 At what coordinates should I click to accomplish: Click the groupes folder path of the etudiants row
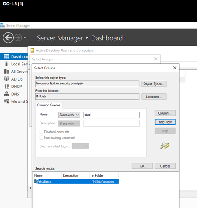102,182
